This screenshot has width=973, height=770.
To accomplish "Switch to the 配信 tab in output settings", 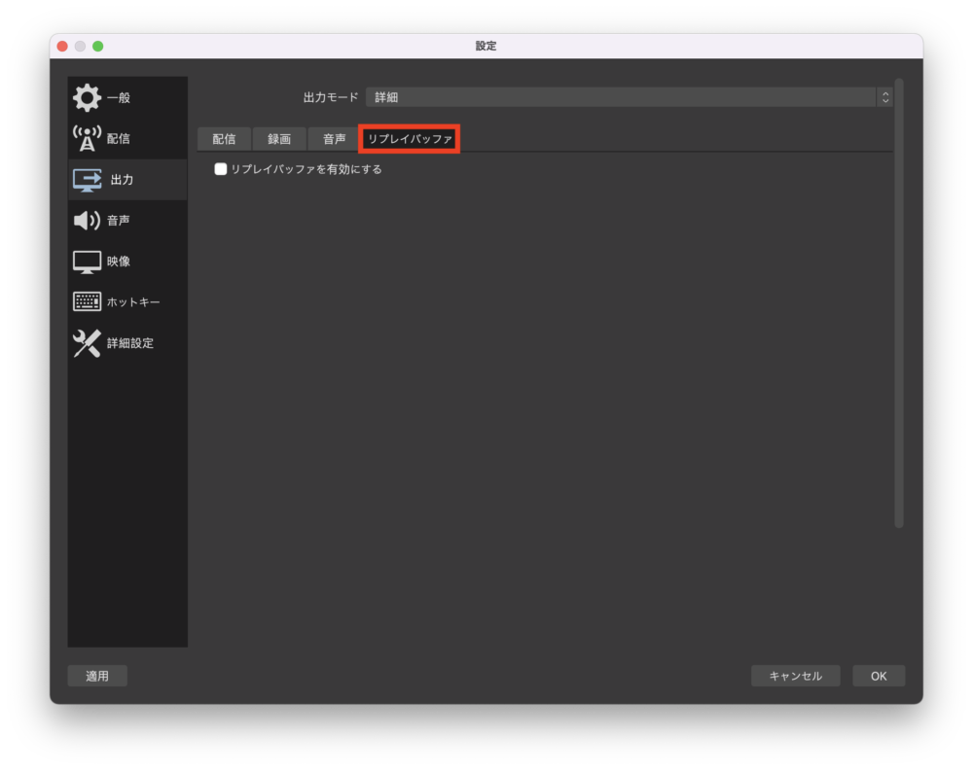I will coord(224,139).
